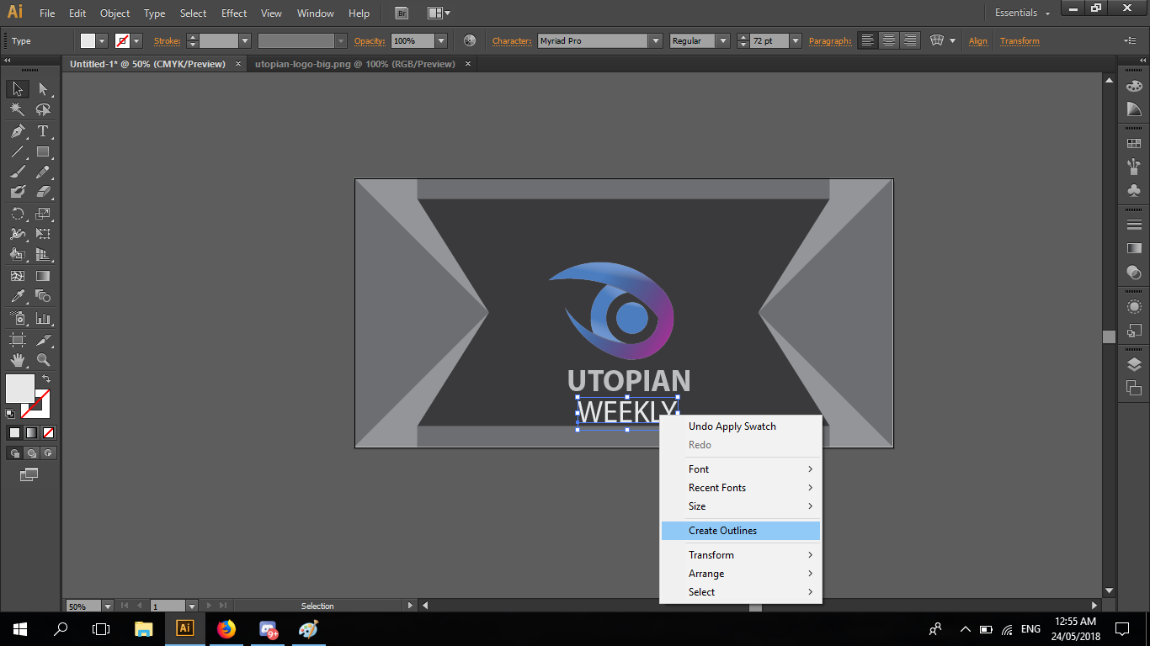Select the Rectangle tool
Viewport: 1150px width, 646px height.
pyautogui.click(x=43, y=152)
